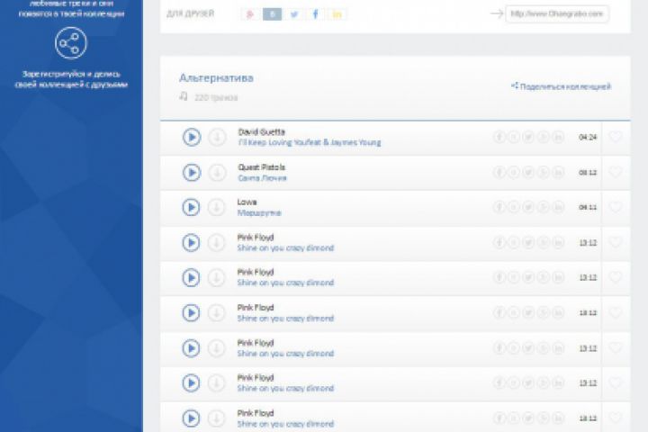Image resolution: width=648 pixels, height=432 pixels.
Task: Favorite the Quest Pistols track with heart
Action: (616, 172)
